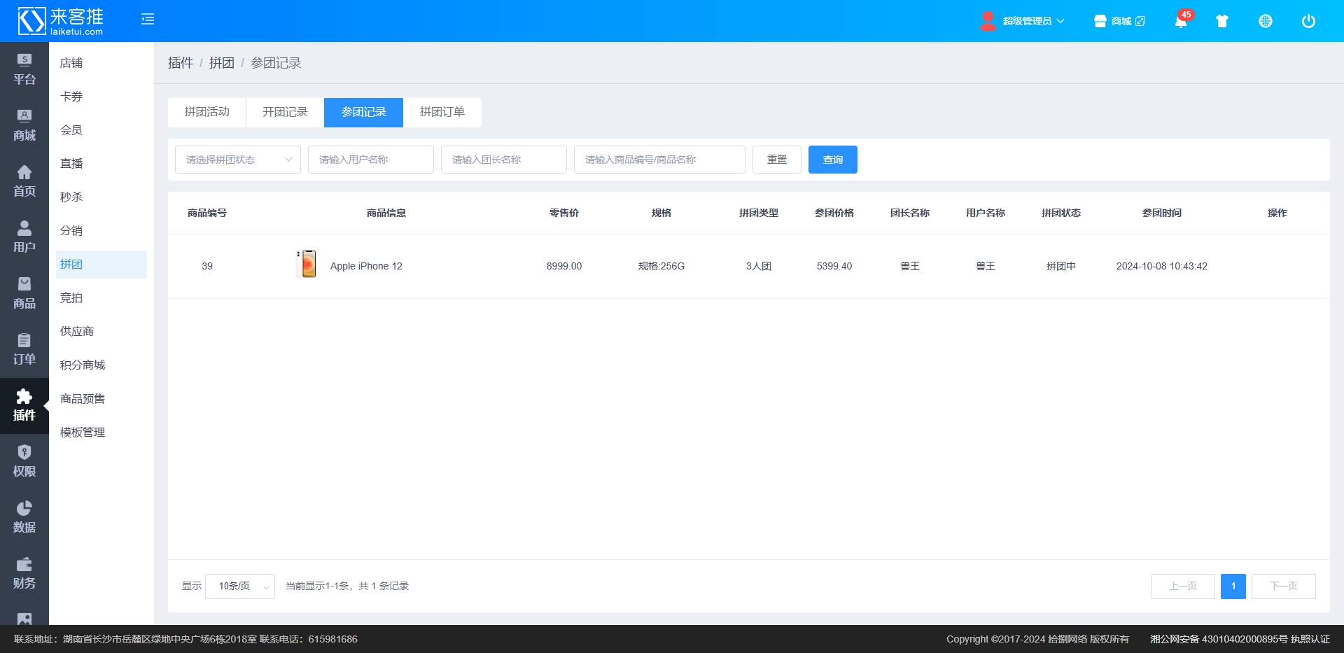
Task: Click the 重置 reset button
Action: 776,160
